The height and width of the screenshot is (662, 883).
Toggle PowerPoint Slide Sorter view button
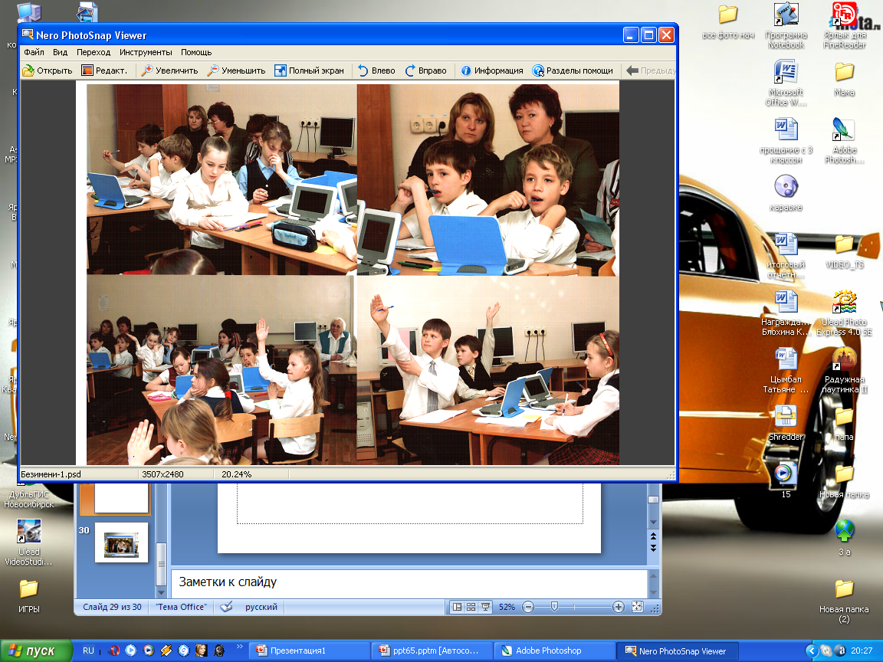(x=471, y=607)
